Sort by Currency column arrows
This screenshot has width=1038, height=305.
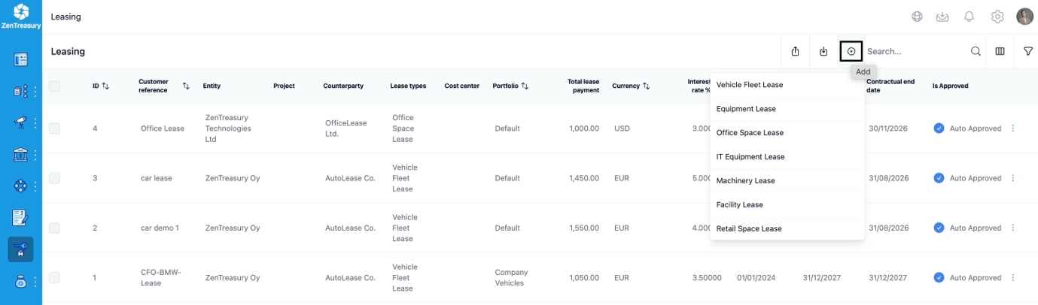(646, 86)
